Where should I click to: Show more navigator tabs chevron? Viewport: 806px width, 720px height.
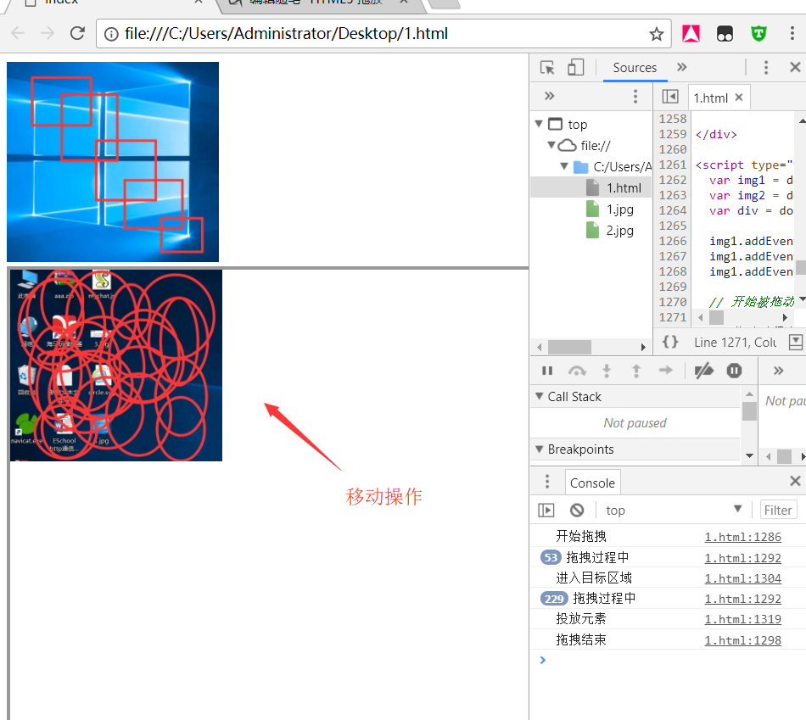(x=550, y=96)
